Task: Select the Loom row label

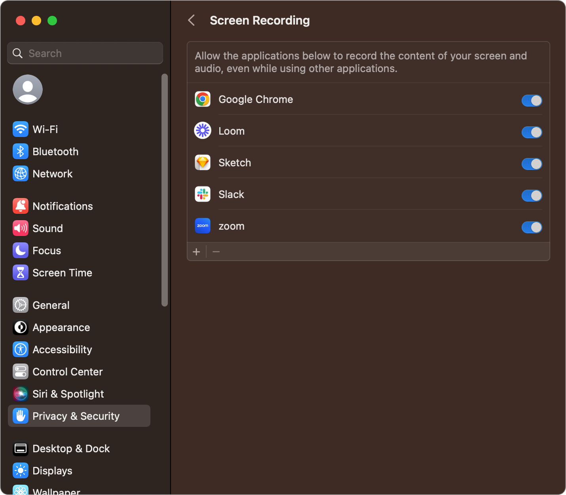Action: pyautogui.click(x=232, y=131)
